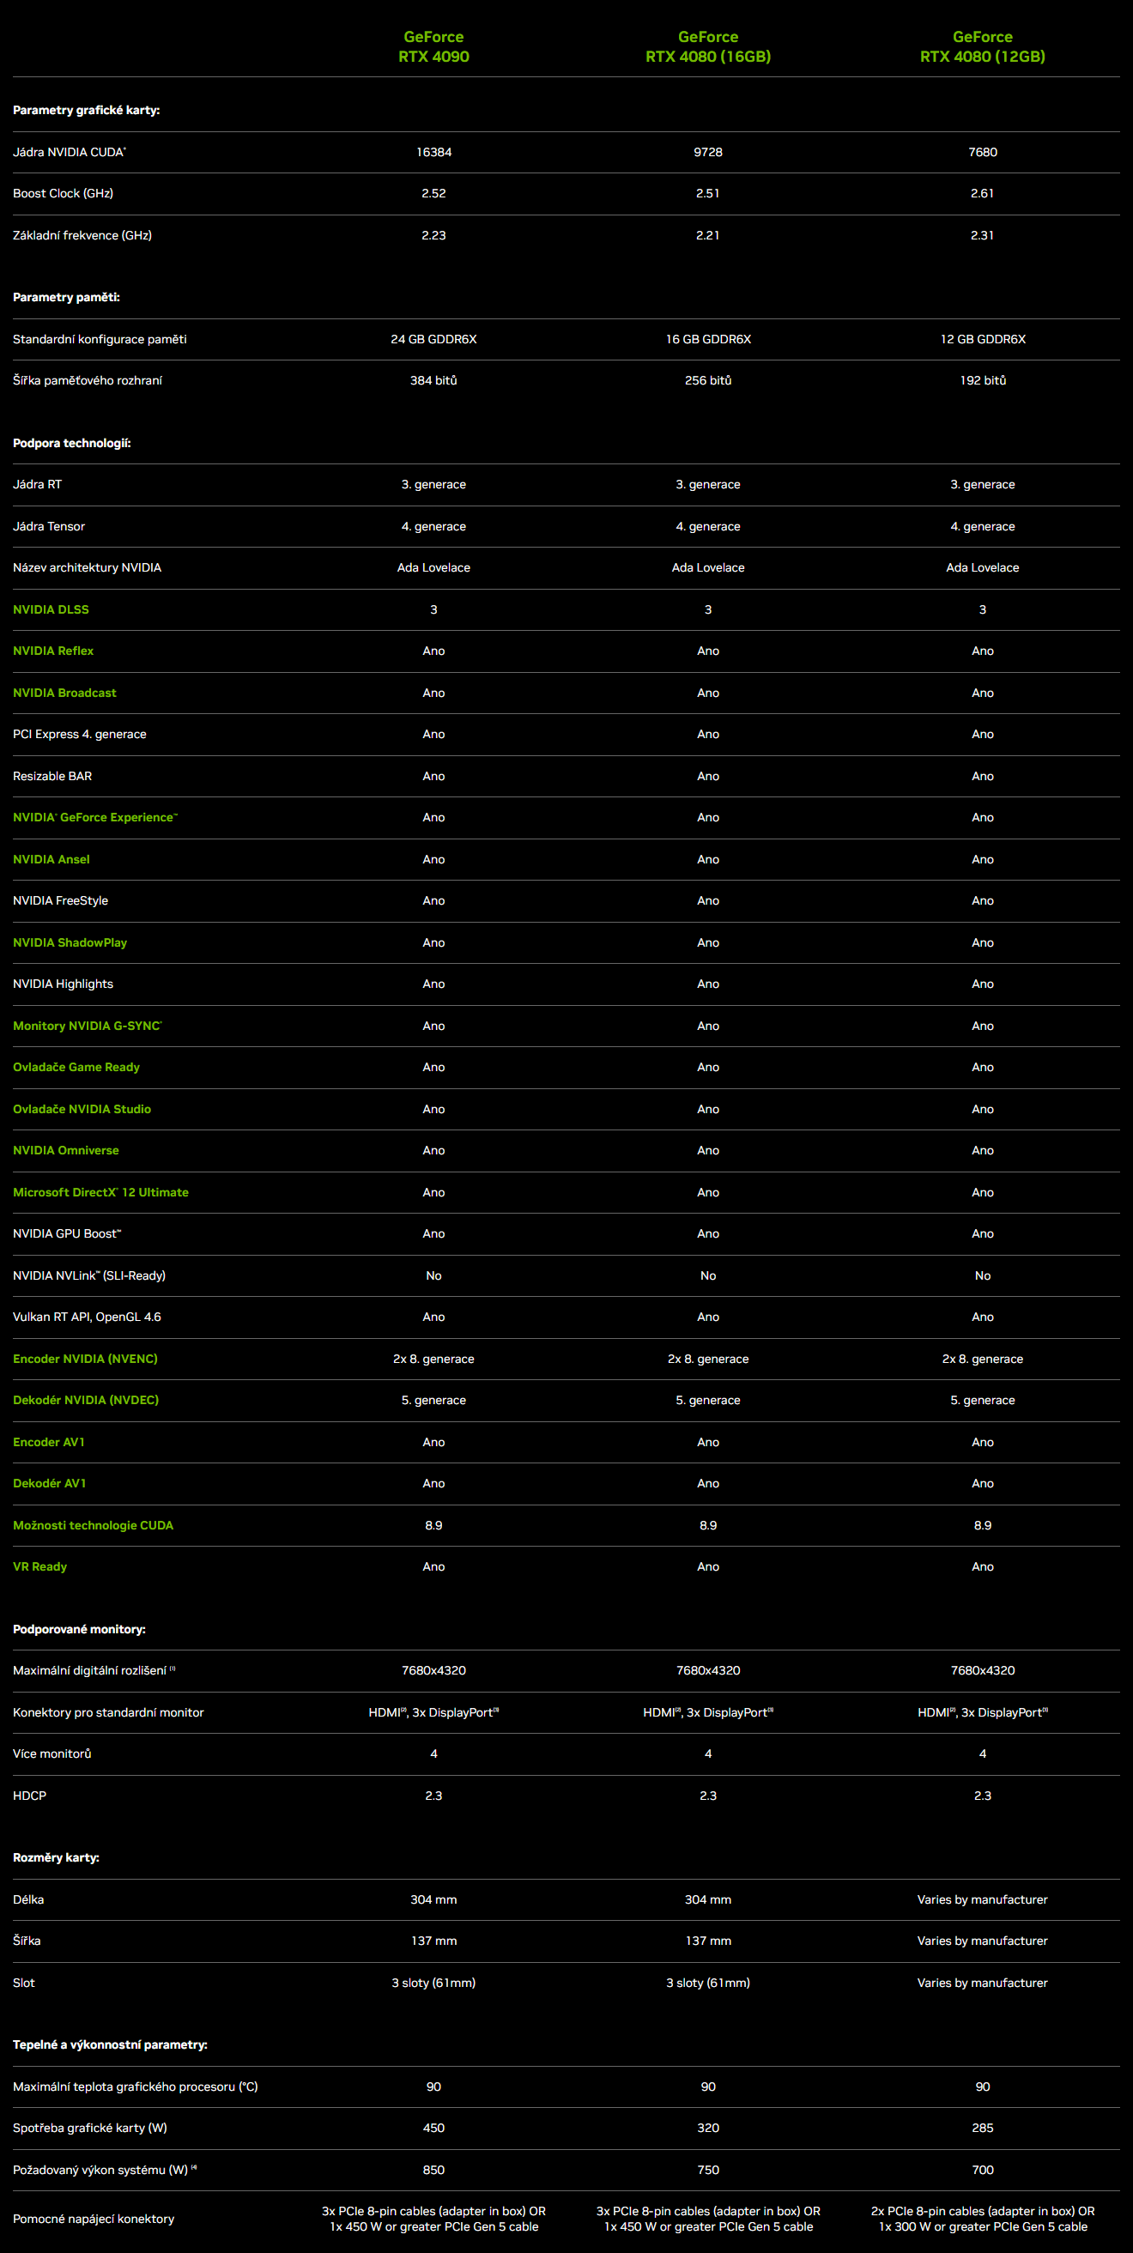The height and width of the screenshot is (2253, 1133).
Task: Click RTX 4090 card length 304 mm
Action: click(434, 1899)
